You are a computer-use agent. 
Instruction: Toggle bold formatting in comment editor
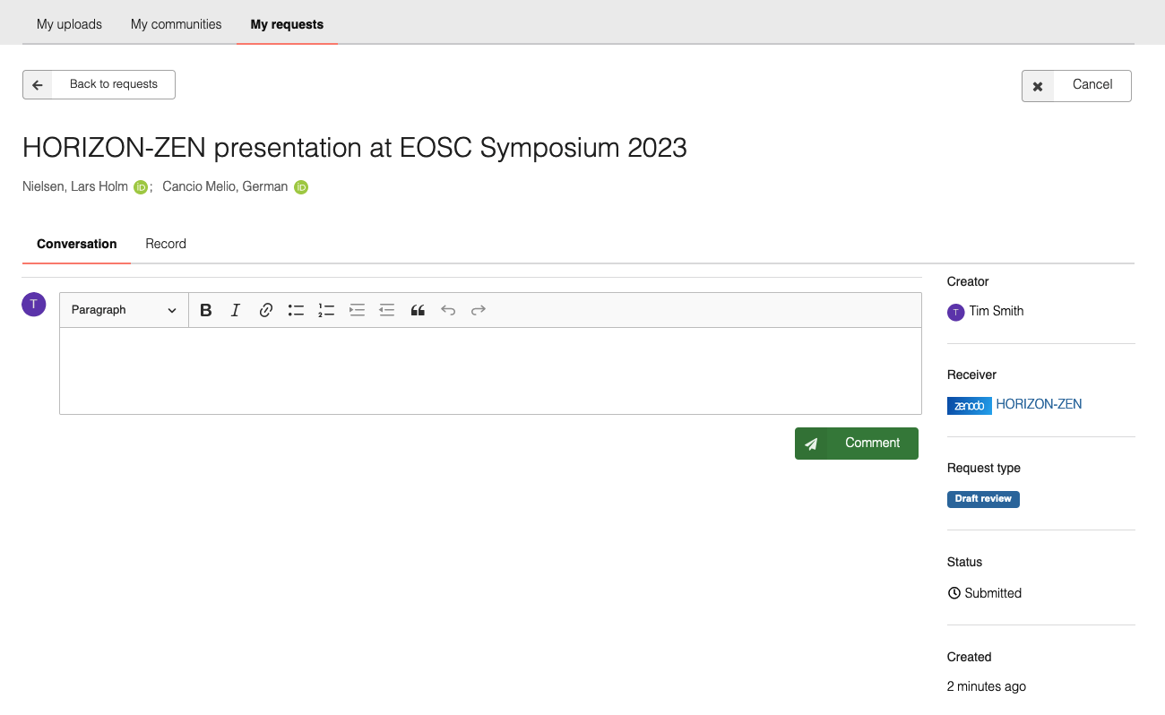pyautogui.click(x=206, y=310)
